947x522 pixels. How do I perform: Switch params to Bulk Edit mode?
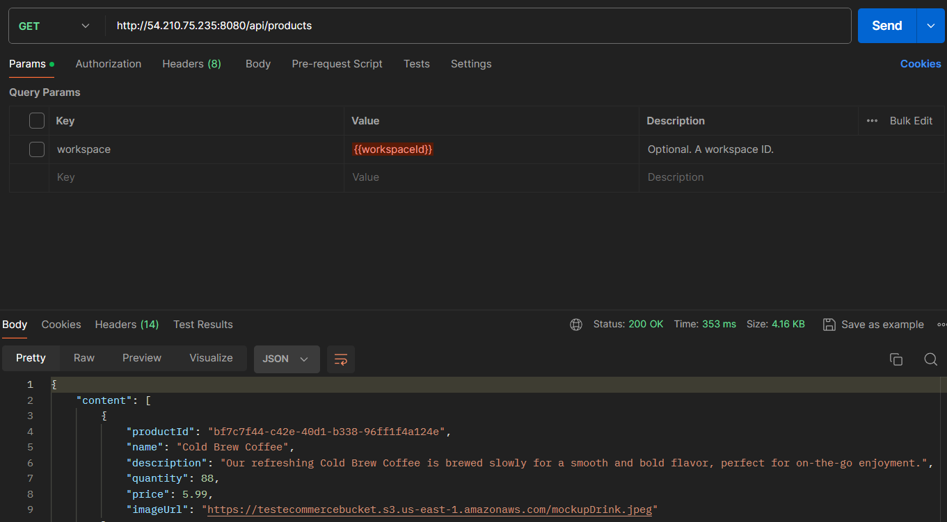[911, 120]
